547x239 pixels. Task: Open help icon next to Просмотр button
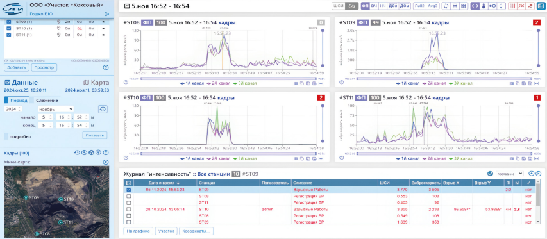[106, 67]
